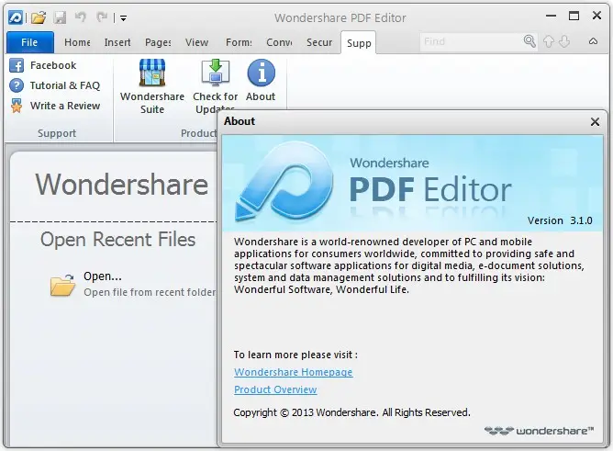Screen dimensions: 613x451
Task: Click 'To learn more please visit' text
Action: pos(295,355)
